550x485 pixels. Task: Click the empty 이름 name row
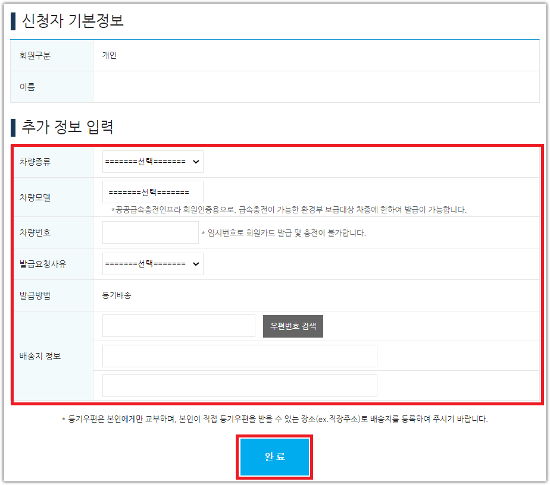tap(321, 86)
